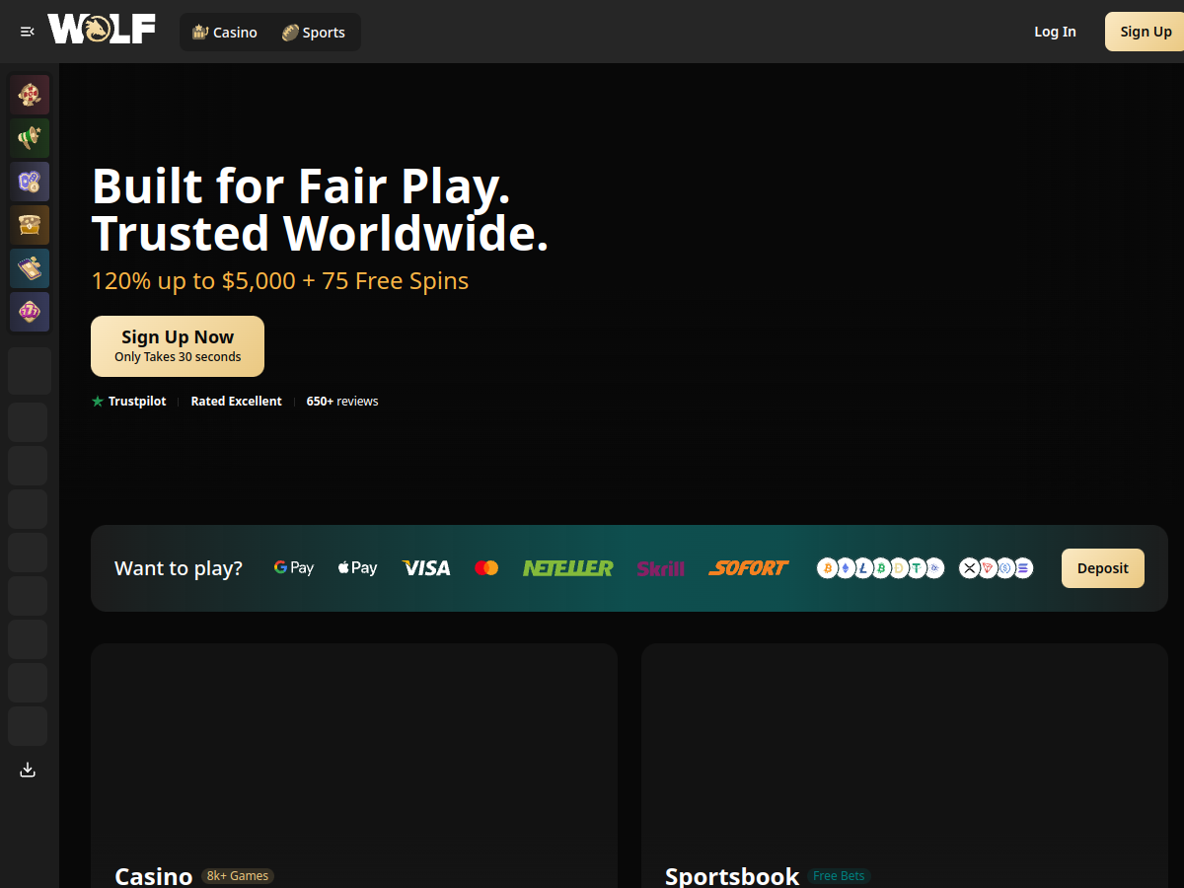Select Google Pay payment logo
This screenshot has width=1184, height=888.
(294, 568)
